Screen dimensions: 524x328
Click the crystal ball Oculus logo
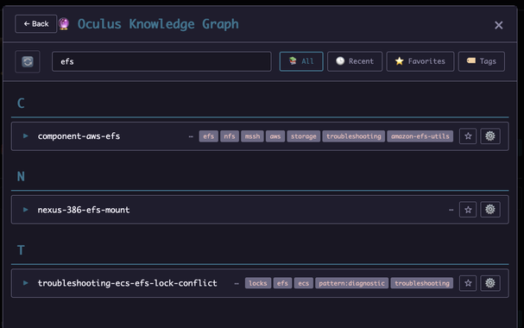[64, 23]
